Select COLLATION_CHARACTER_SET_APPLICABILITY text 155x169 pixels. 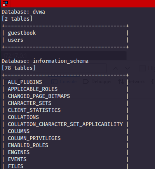[65, 124]
